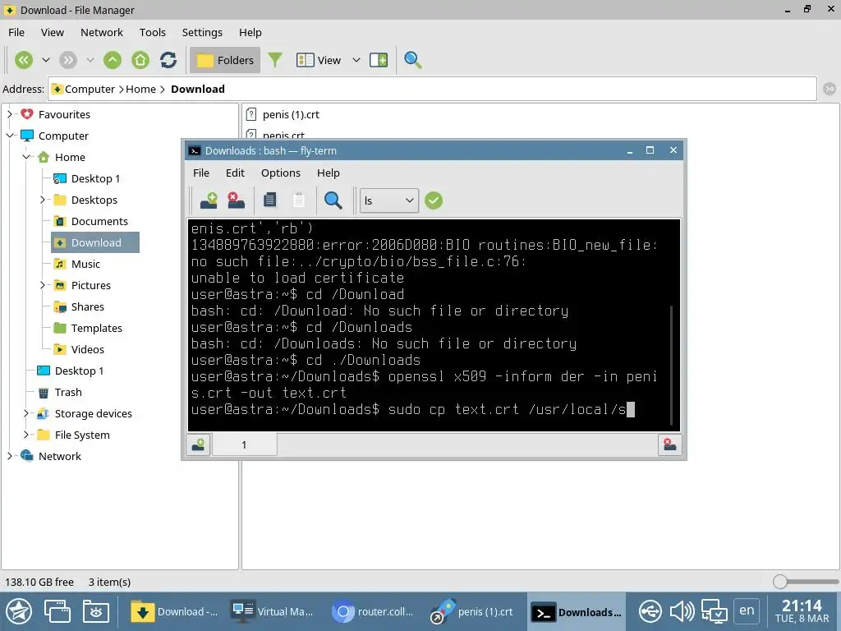This screenshot has height=631, width=841.
Task: Click the show desktop windows icon
Action: [57, 611]
